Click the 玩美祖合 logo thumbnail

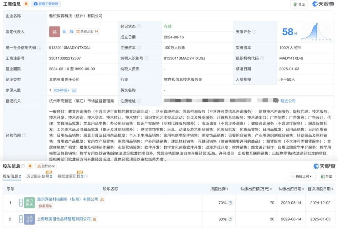coord(29,219)
